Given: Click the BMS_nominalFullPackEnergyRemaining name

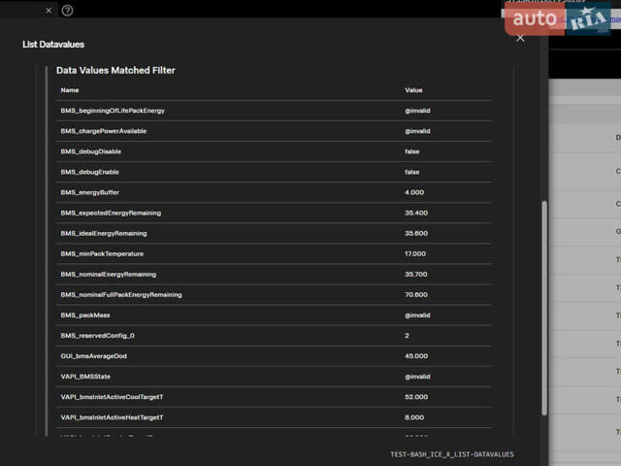Looking at the screenshot, I should 121,294.
